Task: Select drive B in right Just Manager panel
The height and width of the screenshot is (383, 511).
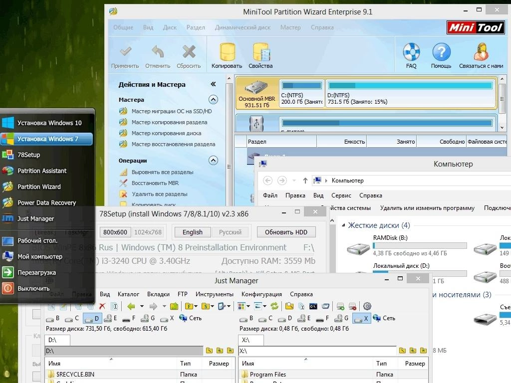Action: [x=247, y=318]
